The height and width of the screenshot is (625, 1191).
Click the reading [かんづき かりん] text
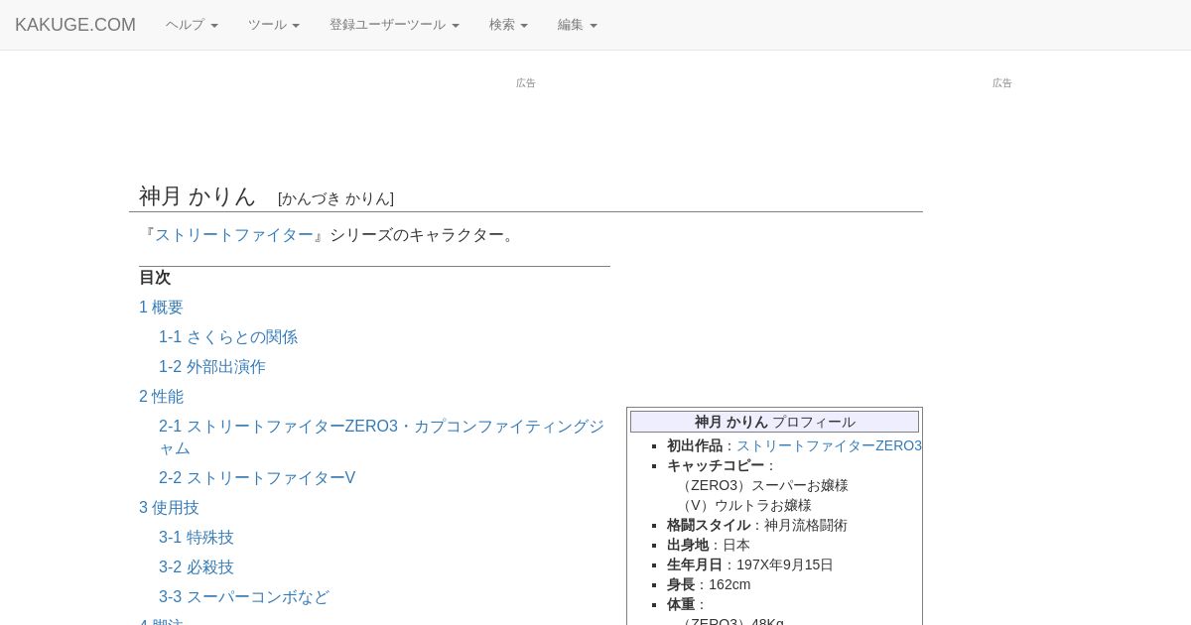point(335,198)
